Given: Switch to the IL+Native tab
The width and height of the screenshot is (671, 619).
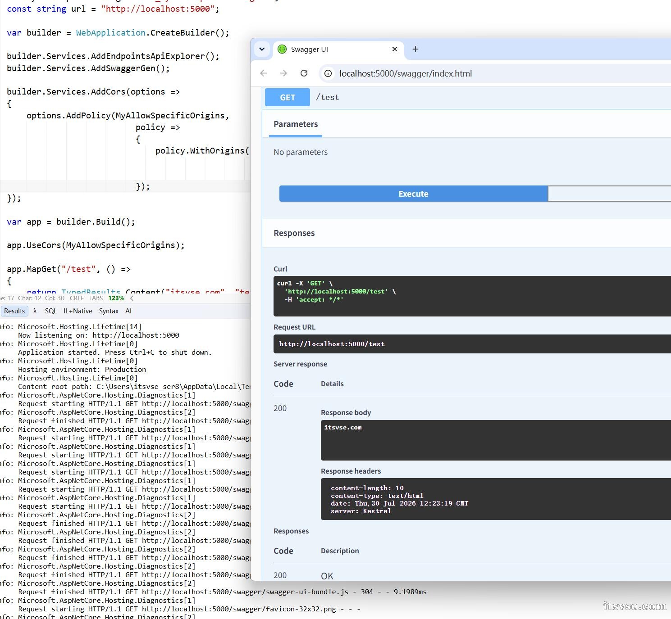Looking at the screenshot, I should (78, 311).
